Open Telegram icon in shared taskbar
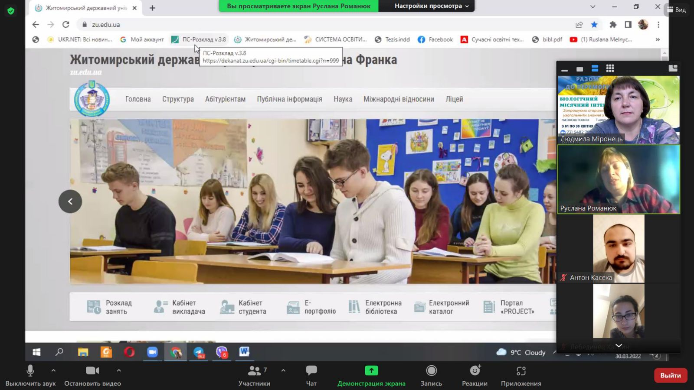The image size is (694, 390). [x=199, y=352]
